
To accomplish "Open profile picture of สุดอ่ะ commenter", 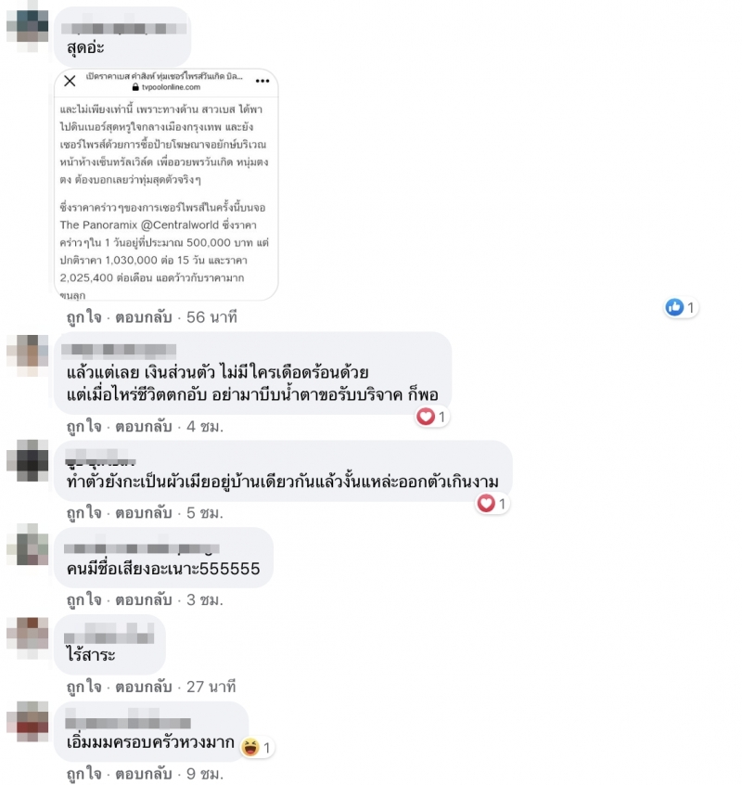I will click(x=28, y=27).
